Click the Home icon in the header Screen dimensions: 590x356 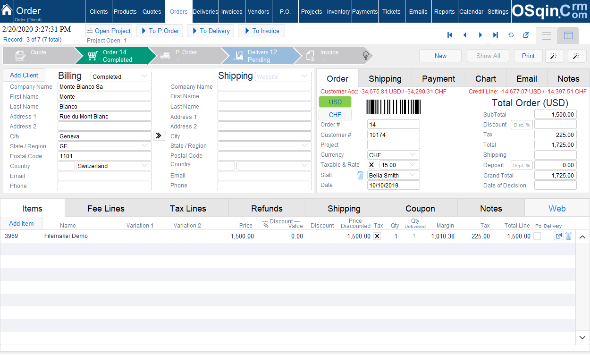click(7, 9)
